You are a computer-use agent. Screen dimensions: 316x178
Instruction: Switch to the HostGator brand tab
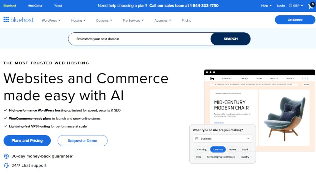(35, 6)
